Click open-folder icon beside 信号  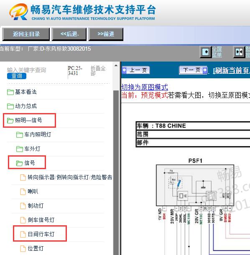click(20, 163)
